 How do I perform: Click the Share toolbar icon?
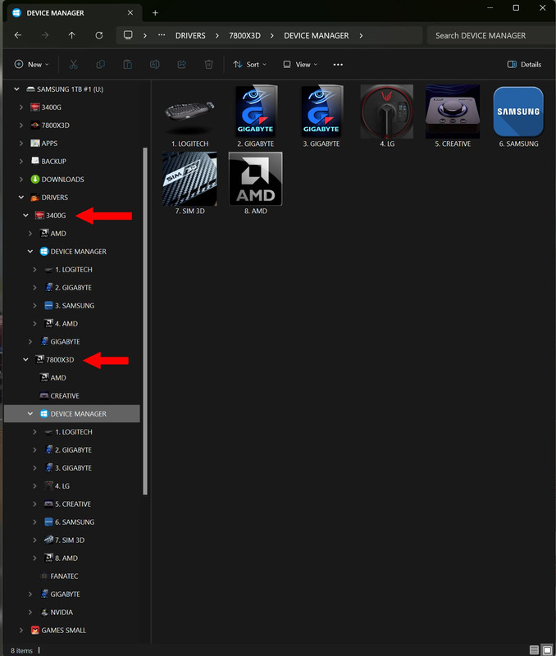click(181, 65)
